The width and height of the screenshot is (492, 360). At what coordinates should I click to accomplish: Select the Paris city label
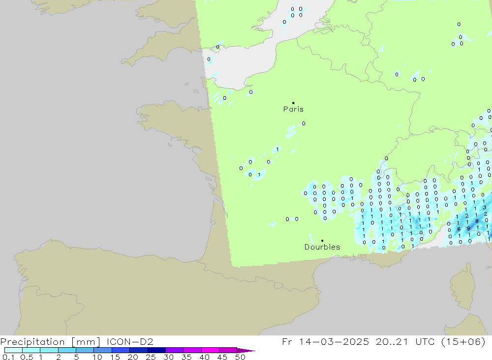coord(293,110)
